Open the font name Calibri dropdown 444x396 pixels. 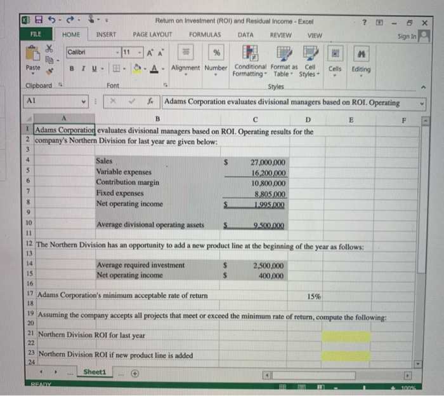pyautogui.click(x=117, y=53)
